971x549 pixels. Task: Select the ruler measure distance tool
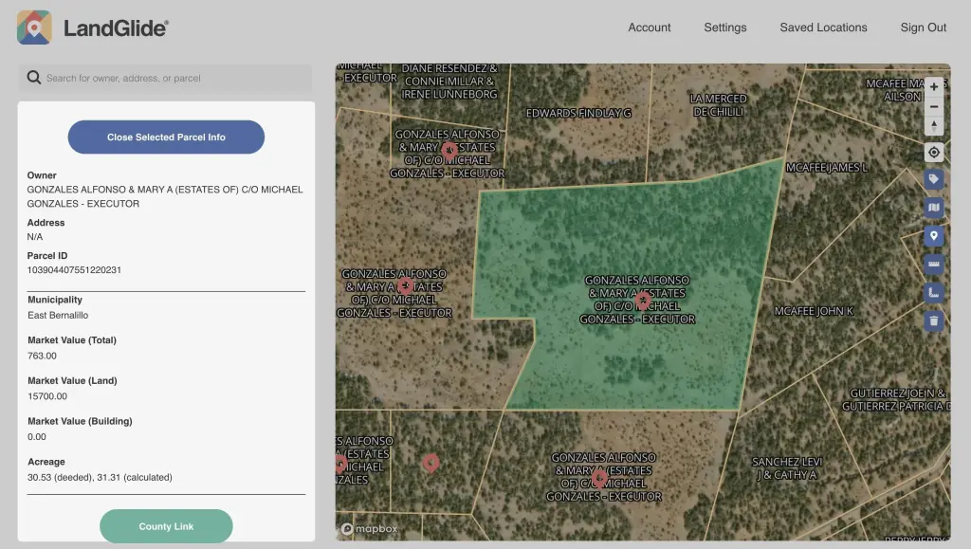(x=934, y=265)
